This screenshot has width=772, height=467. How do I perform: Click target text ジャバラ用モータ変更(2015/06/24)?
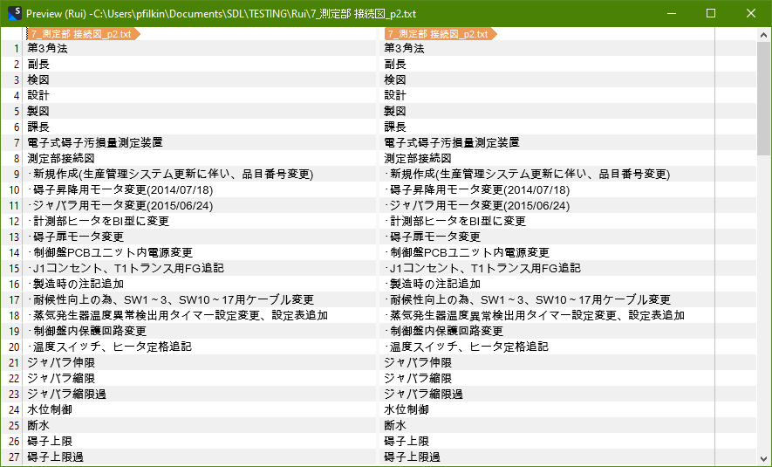tap(480, 206)
